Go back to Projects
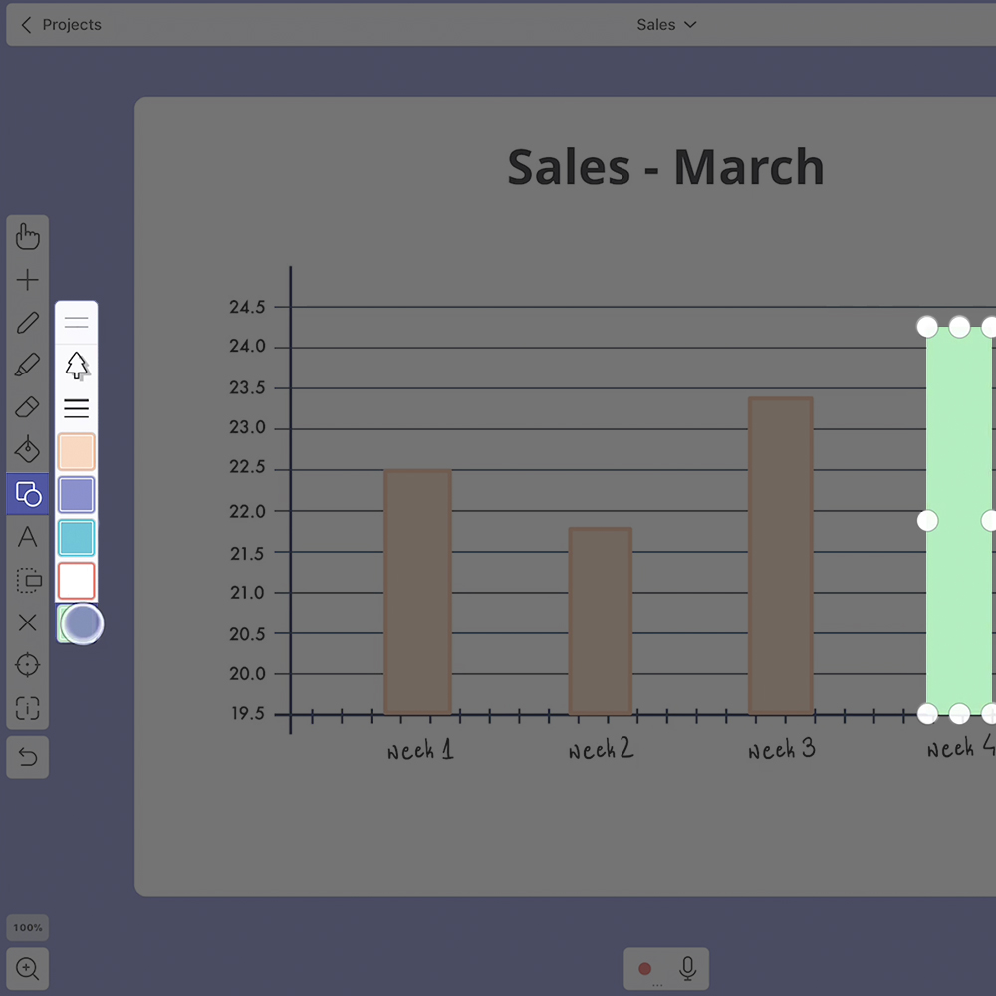Screen dimensions: 996x996 (x=61, y=25)
